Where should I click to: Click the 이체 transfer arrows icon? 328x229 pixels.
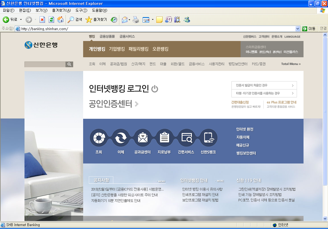click(121, 138)
